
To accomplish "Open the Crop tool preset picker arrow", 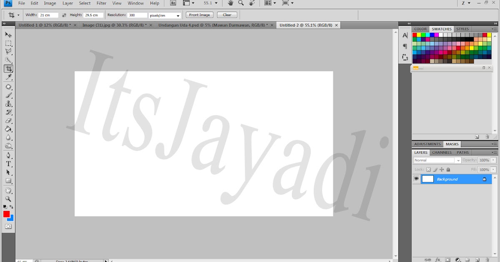I will pos(18,15).
